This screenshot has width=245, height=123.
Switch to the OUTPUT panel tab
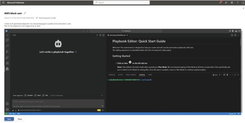120,75
